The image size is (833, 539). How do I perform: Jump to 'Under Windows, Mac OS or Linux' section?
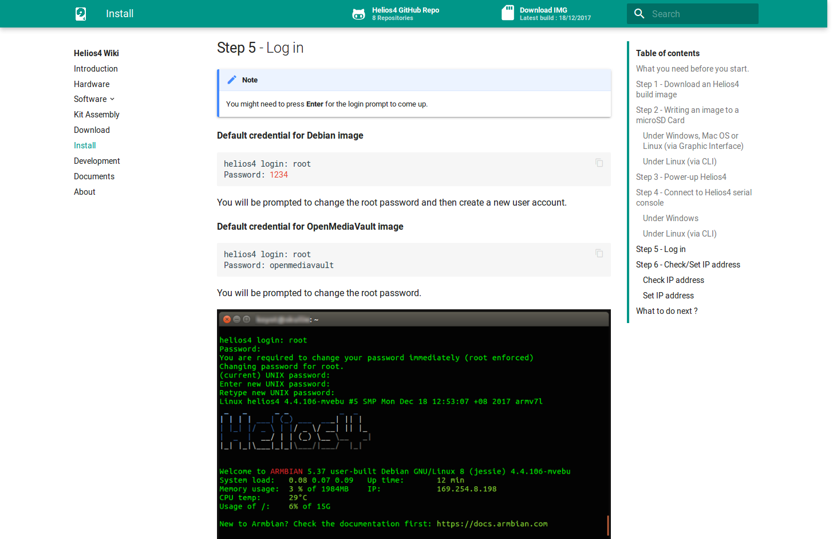coord(693,141)
